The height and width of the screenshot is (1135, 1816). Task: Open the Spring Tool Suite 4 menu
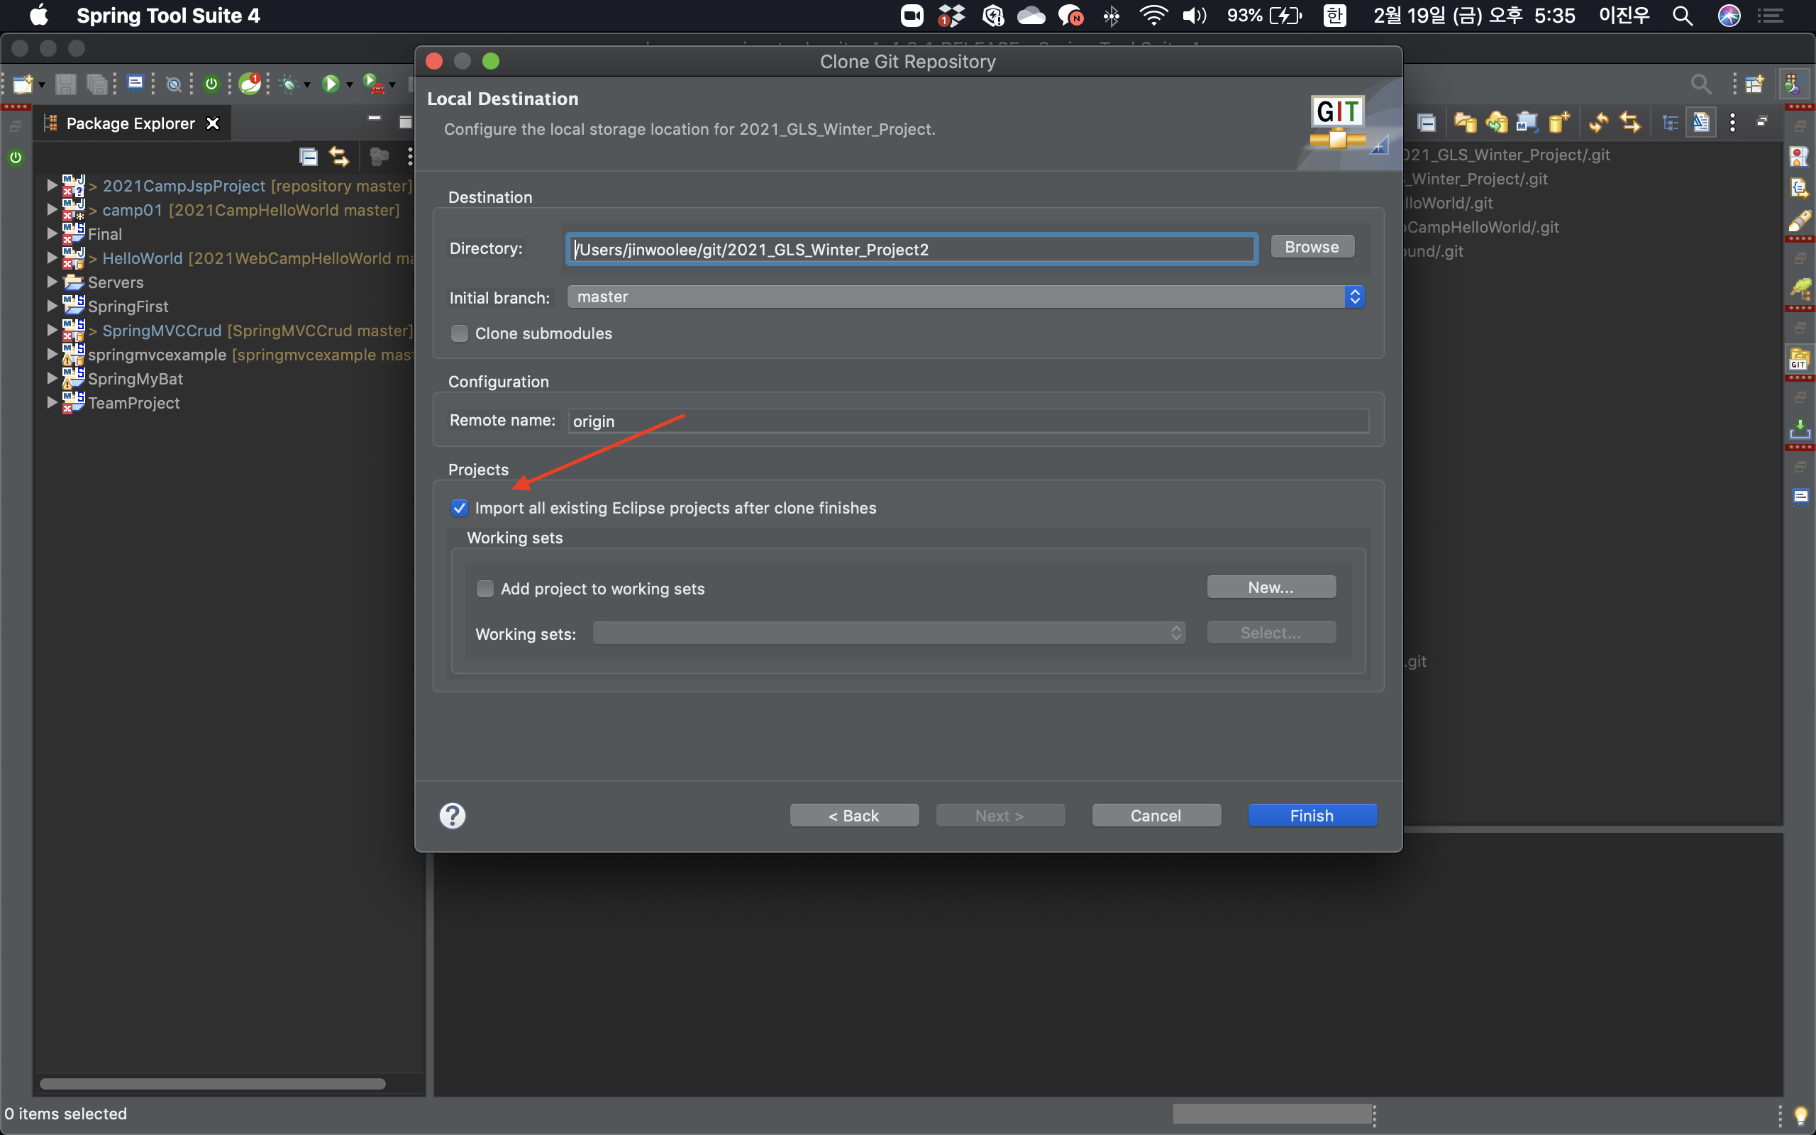pyautogui.click(x=168, y=16)
